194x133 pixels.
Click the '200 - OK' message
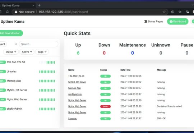[x=161, y=119]
